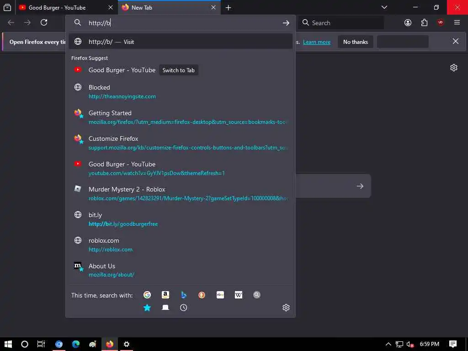Click the new tab search arrow button
Image resolution: width=468 pixels, height=351 pixels.
point(360,186)
